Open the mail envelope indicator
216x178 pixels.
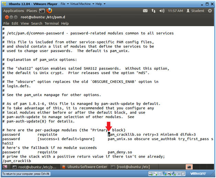click(x=145, y=11)
